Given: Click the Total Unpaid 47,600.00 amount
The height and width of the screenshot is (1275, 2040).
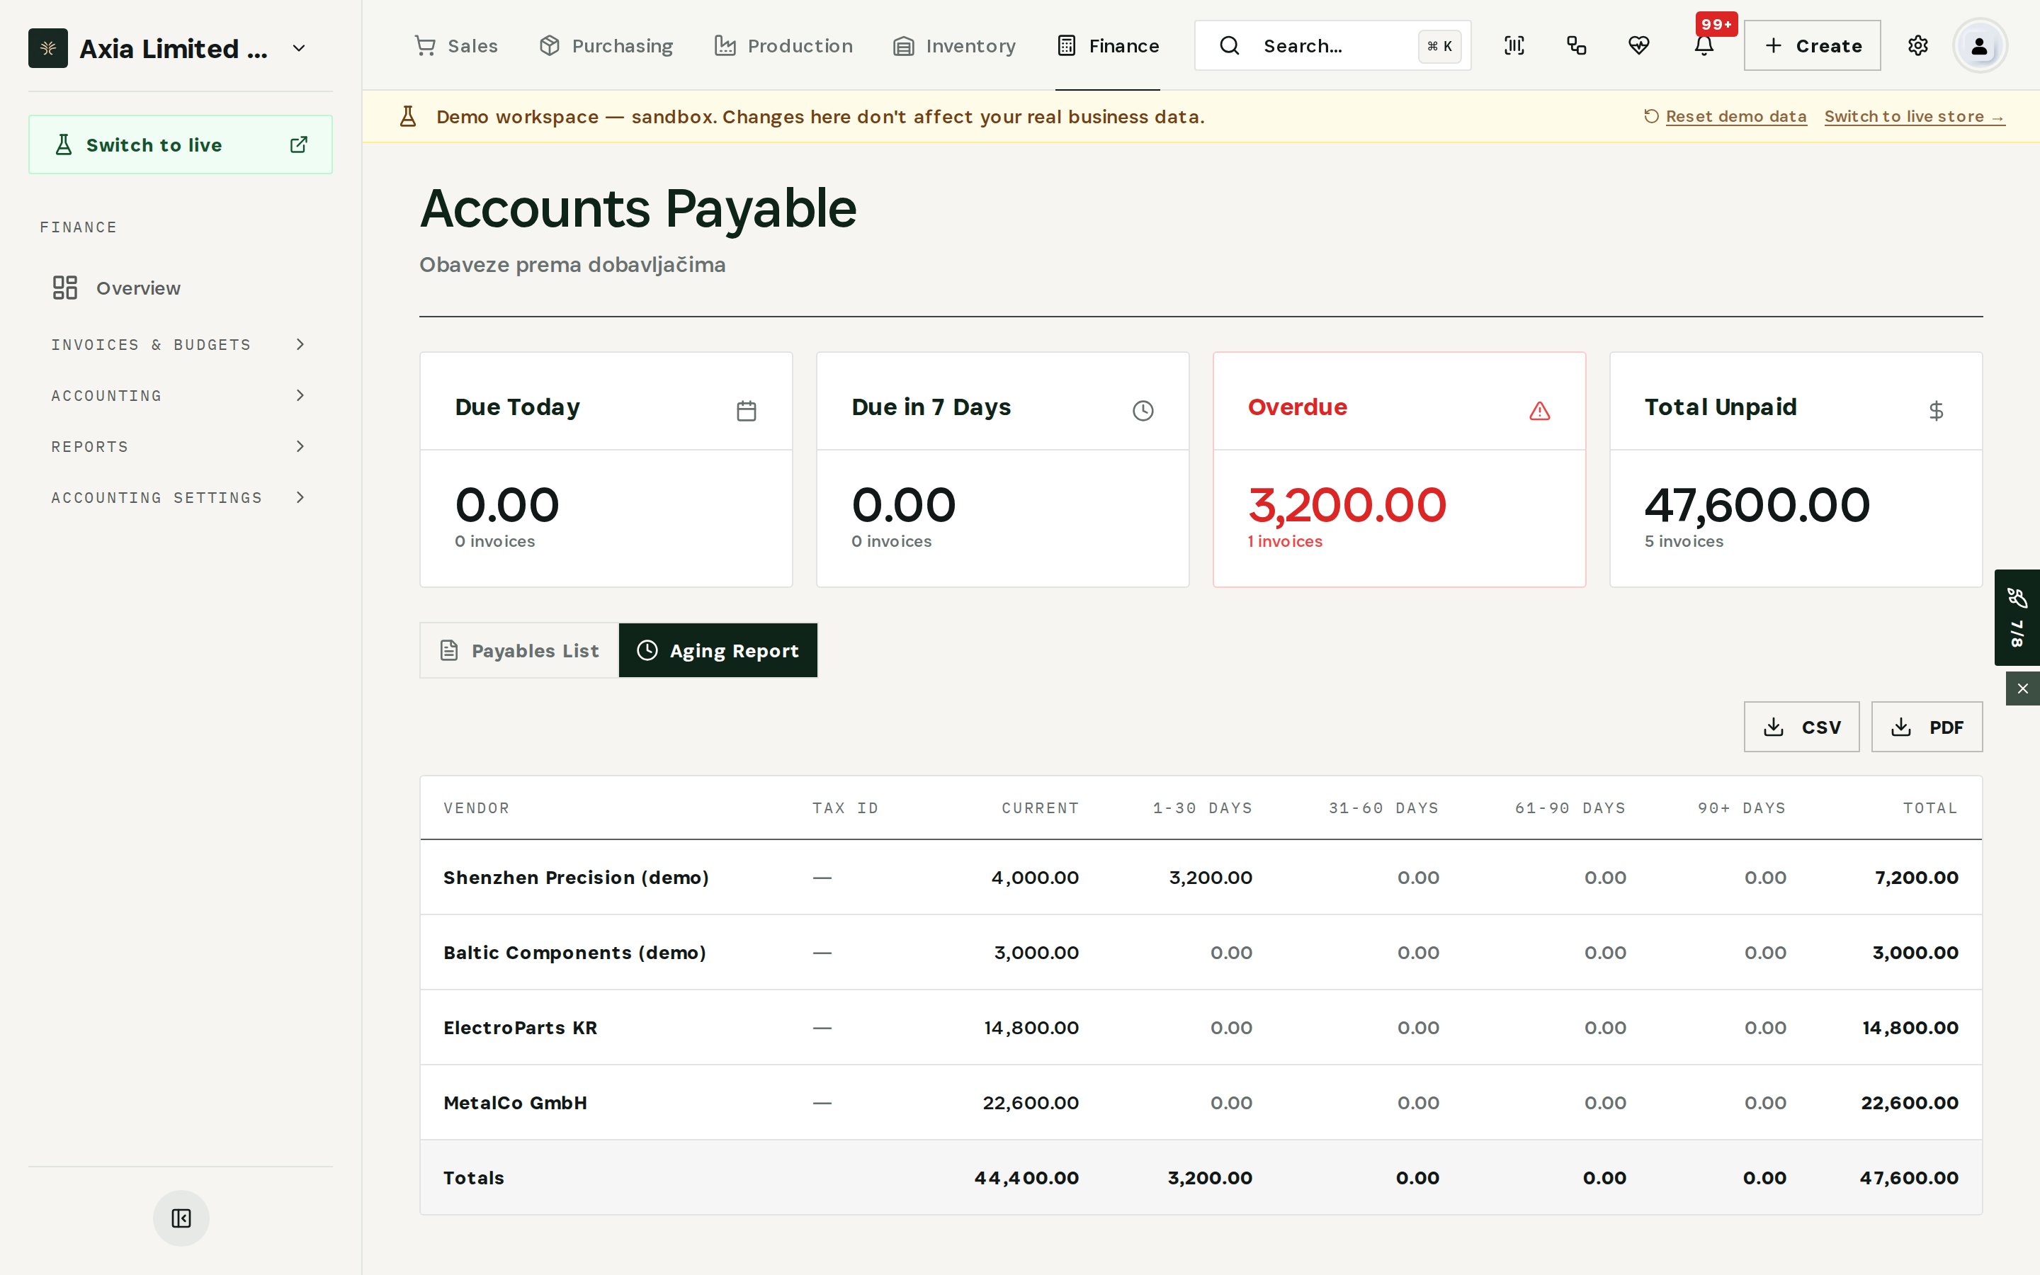Looking at the screenshot, I should pos(1757,505).
